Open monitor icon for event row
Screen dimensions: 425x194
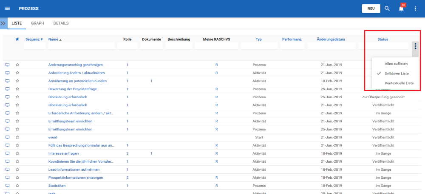8,137
